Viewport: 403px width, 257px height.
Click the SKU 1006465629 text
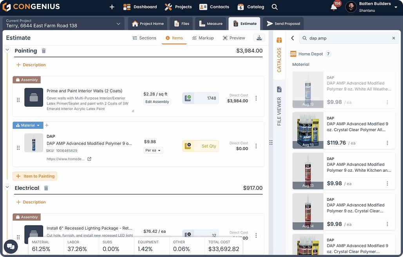coord(62,151)
